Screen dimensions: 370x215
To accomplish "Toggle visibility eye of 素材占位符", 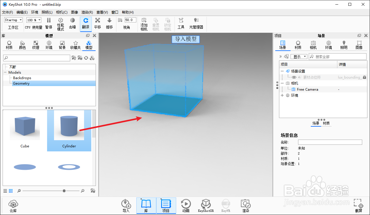I will click(294, 77).
